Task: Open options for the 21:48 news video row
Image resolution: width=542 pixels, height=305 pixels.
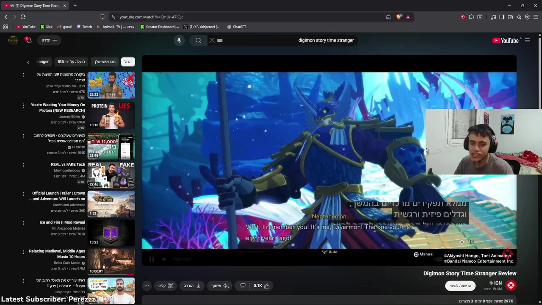Action: 23,136
